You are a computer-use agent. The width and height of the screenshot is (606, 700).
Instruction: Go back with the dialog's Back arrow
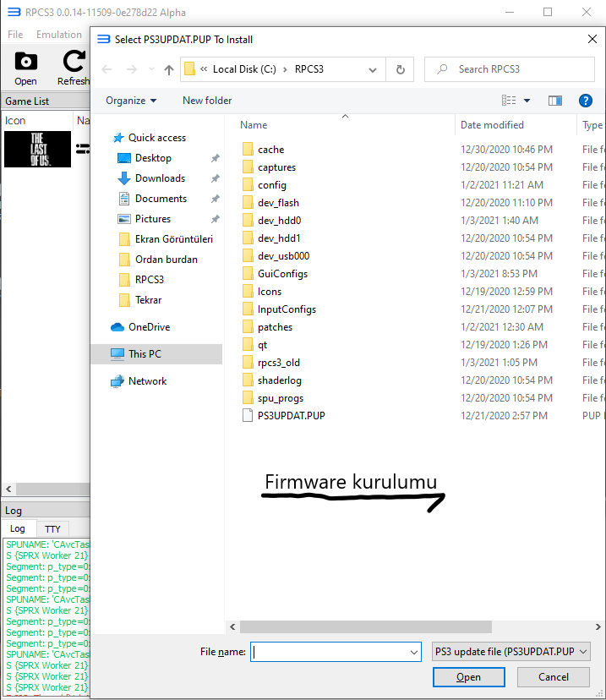pyautogui.click(x=106, y=69)
